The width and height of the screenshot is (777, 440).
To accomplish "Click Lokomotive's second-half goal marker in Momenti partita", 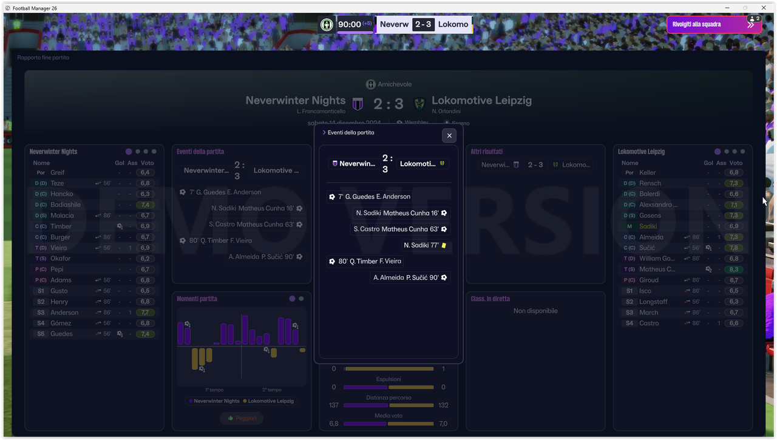I will [266, 350].
